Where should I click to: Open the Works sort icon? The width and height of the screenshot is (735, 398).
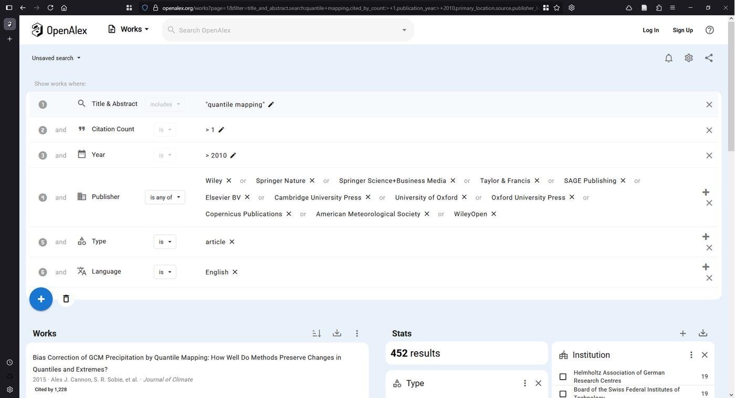[x=317, y=333]
